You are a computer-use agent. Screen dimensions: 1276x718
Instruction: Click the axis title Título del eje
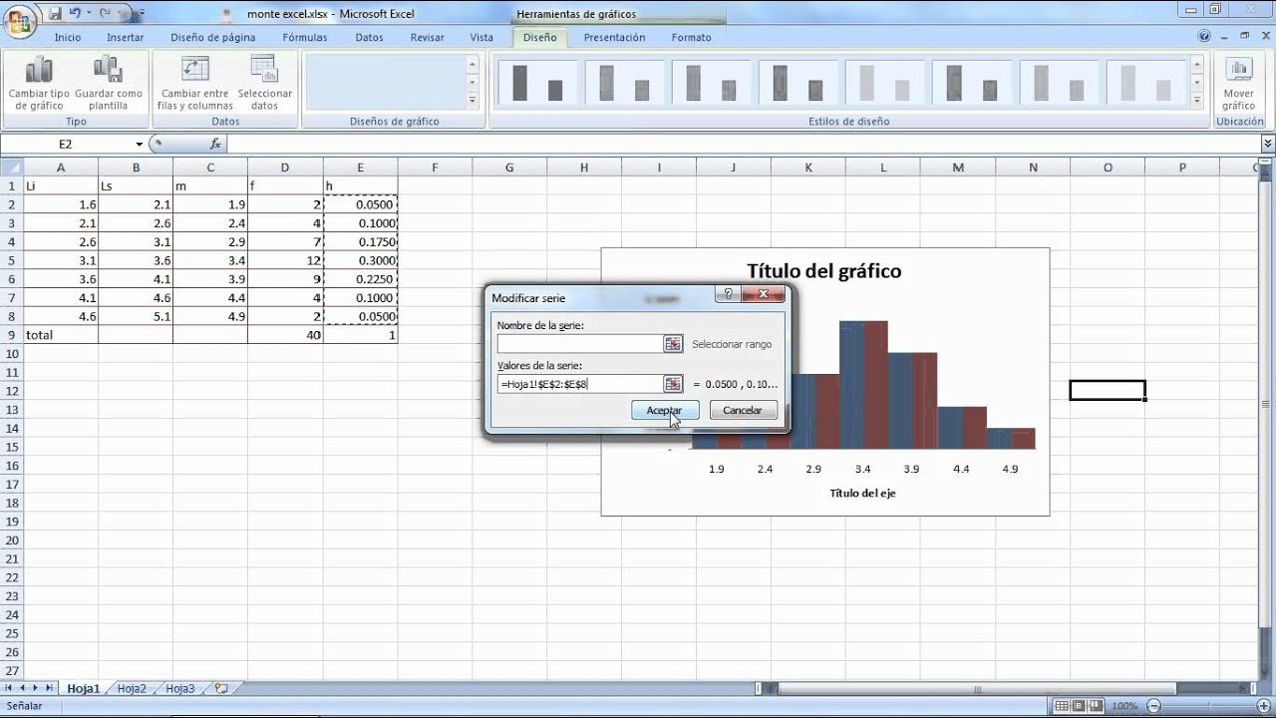pyautogui.click(x=862, y=493)
